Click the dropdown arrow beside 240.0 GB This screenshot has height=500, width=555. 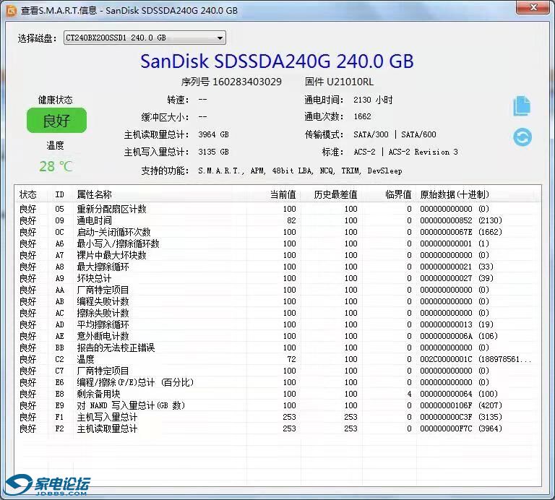[x=220, y=38]
